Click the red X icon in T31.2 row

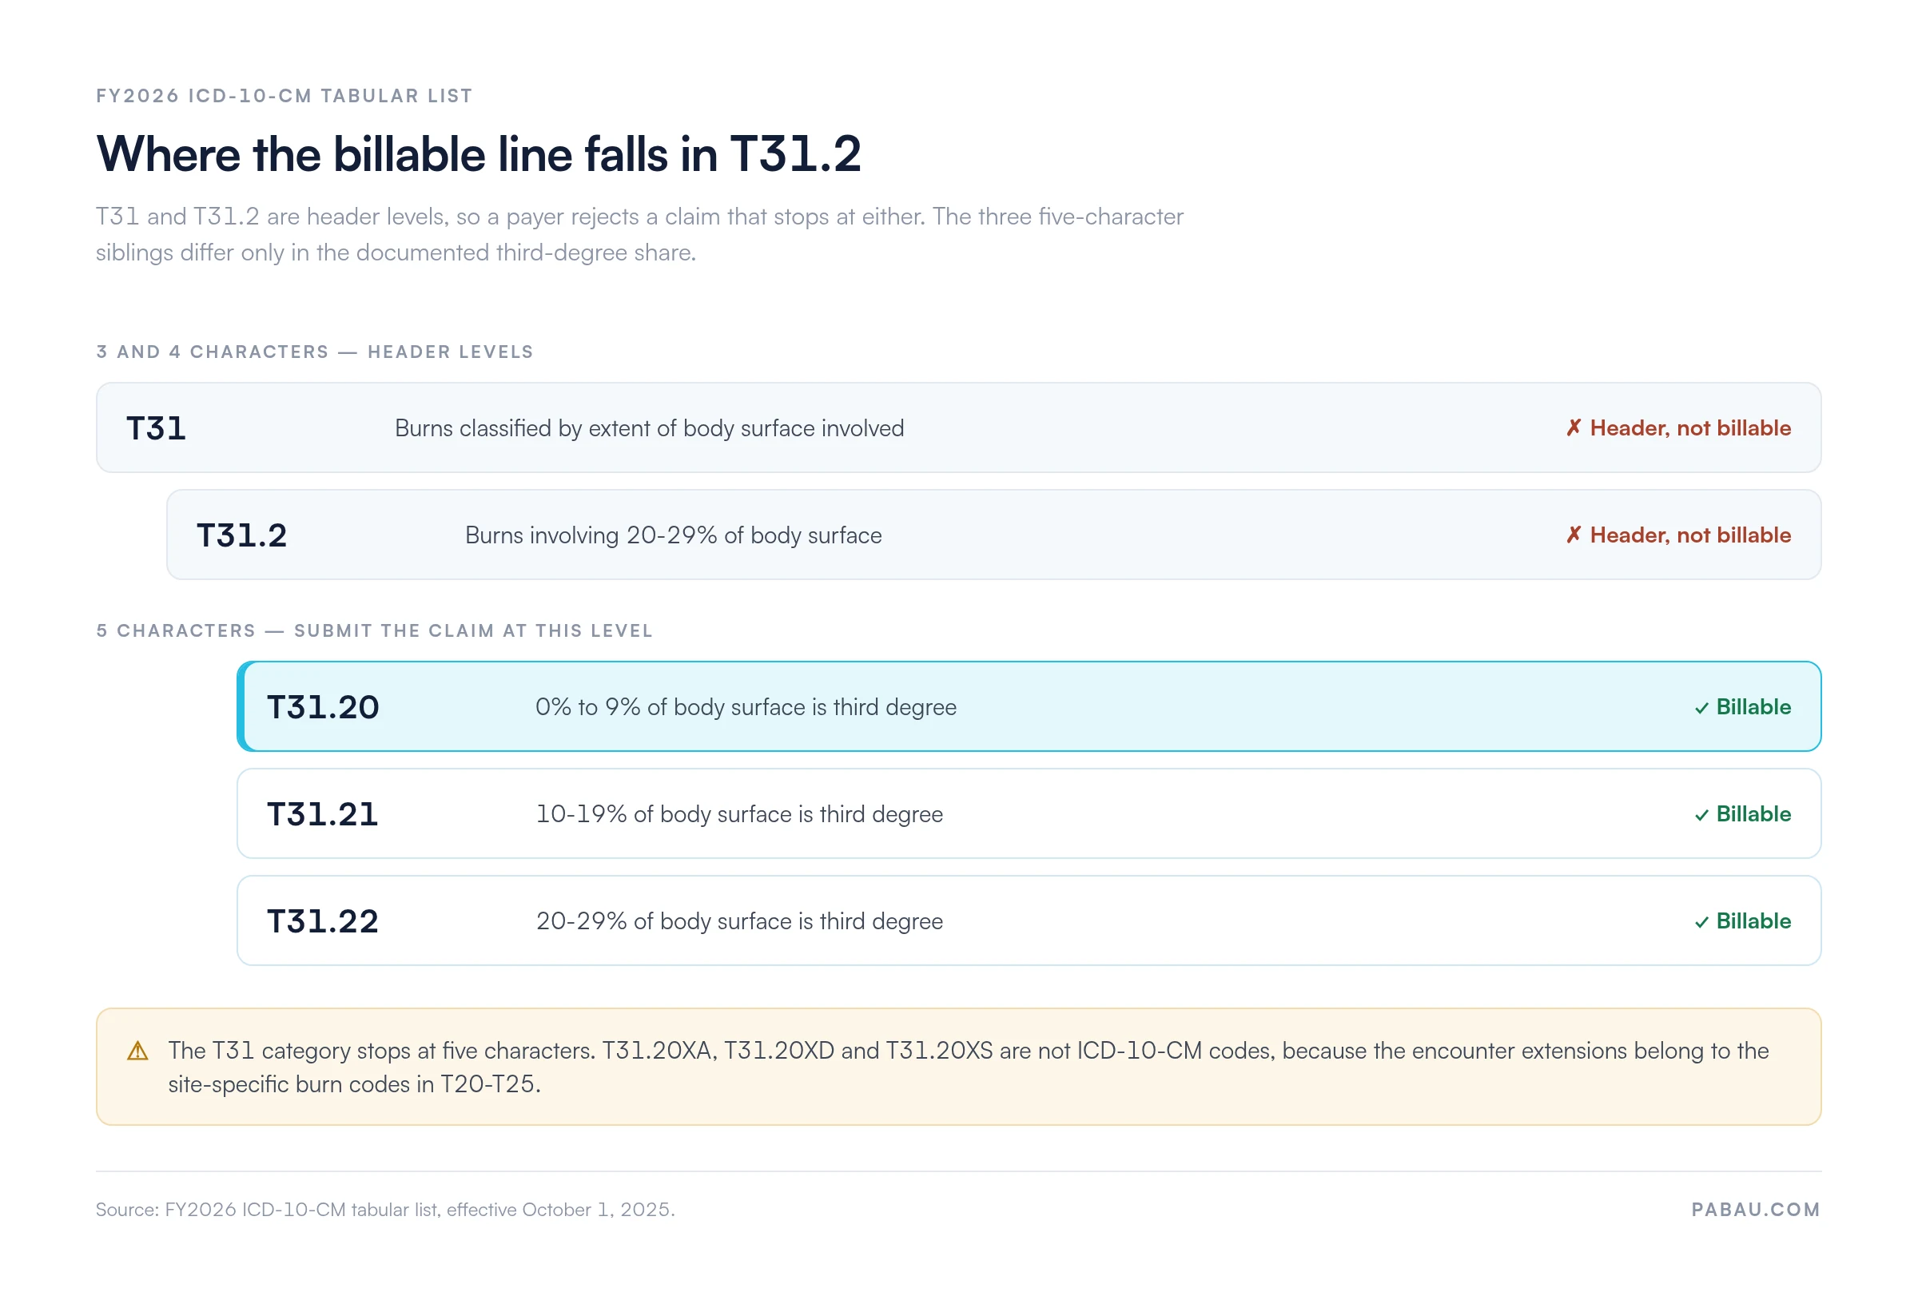pos(1573,535)
